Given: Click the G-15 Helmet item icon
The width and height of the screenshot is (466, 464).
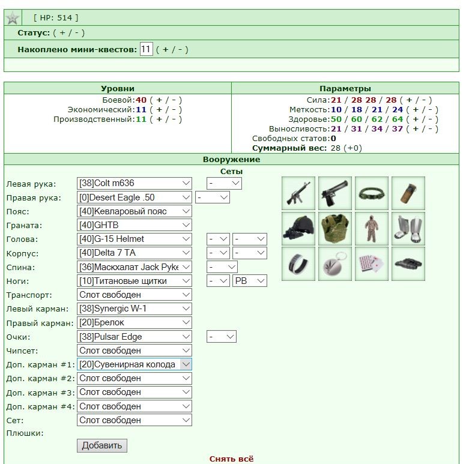Looking at the screenshot, I should click(298, 229).
